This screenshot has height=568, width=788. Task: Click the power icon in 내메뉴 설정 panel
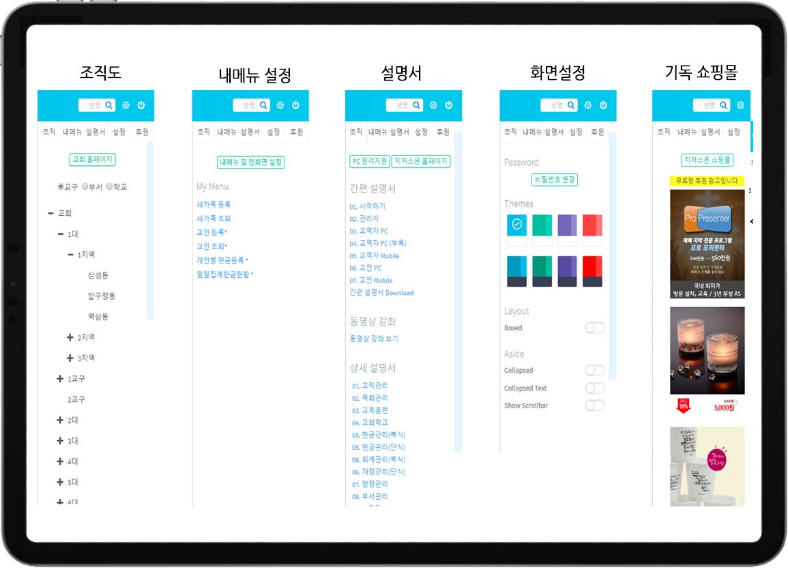click(x=295, y=105)
